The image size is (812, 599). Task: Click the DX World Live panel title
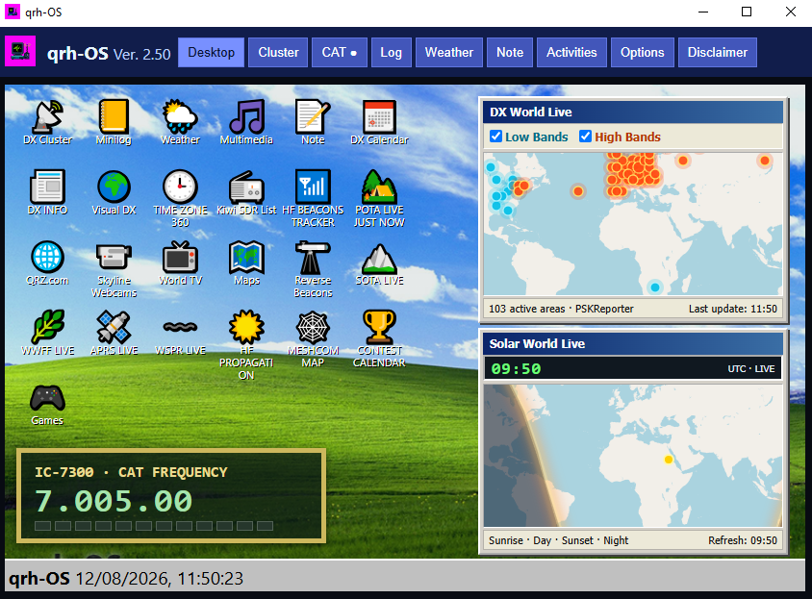[530, 112]
